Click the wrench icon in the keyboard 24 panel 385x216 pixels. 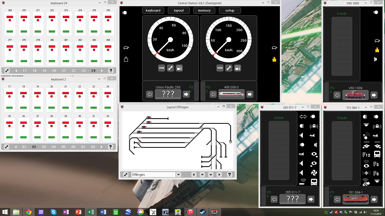pyautogui.click(x=7, y=70)
